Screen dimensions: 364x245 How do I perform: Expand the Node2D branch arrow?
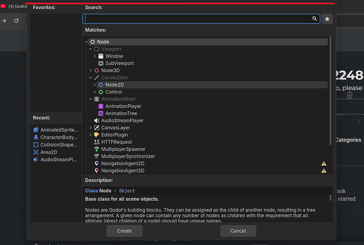click(95, 85)
